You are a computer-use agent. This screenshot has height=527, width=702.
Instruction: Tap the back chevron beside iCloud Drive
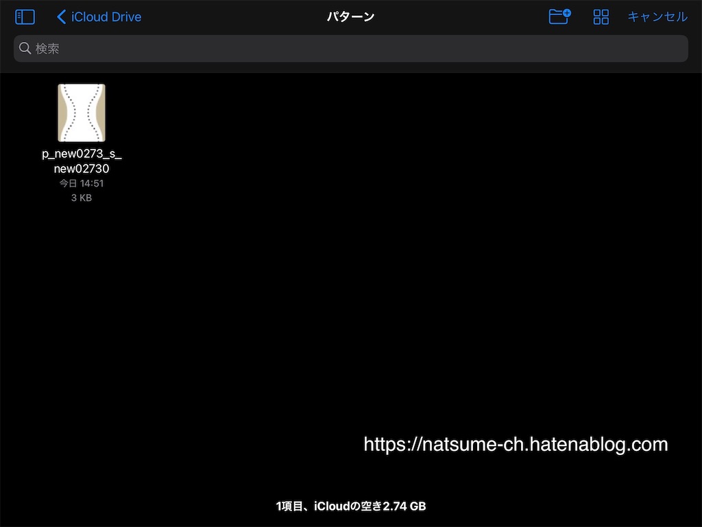pyautogui.click(x=60, y=16)
